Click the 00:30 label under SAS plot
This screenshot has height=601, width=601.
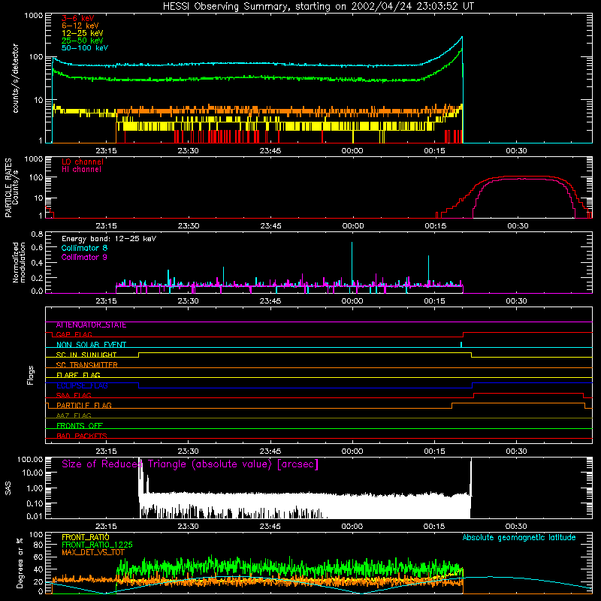click(x=516, y=527)
